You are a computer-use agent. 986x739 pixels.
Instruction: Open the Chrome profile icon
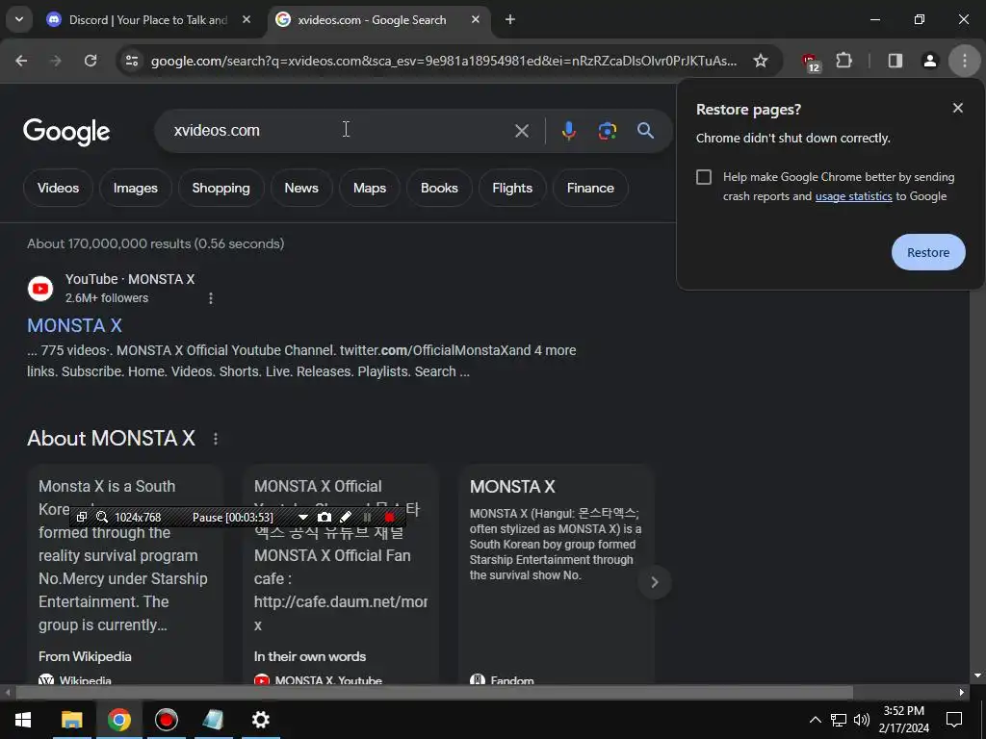(929, 61)
